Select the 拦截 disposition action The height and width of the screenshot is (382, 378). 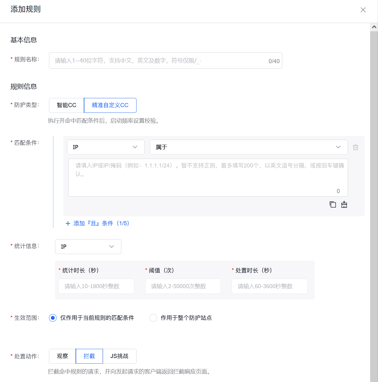[89, 356]
